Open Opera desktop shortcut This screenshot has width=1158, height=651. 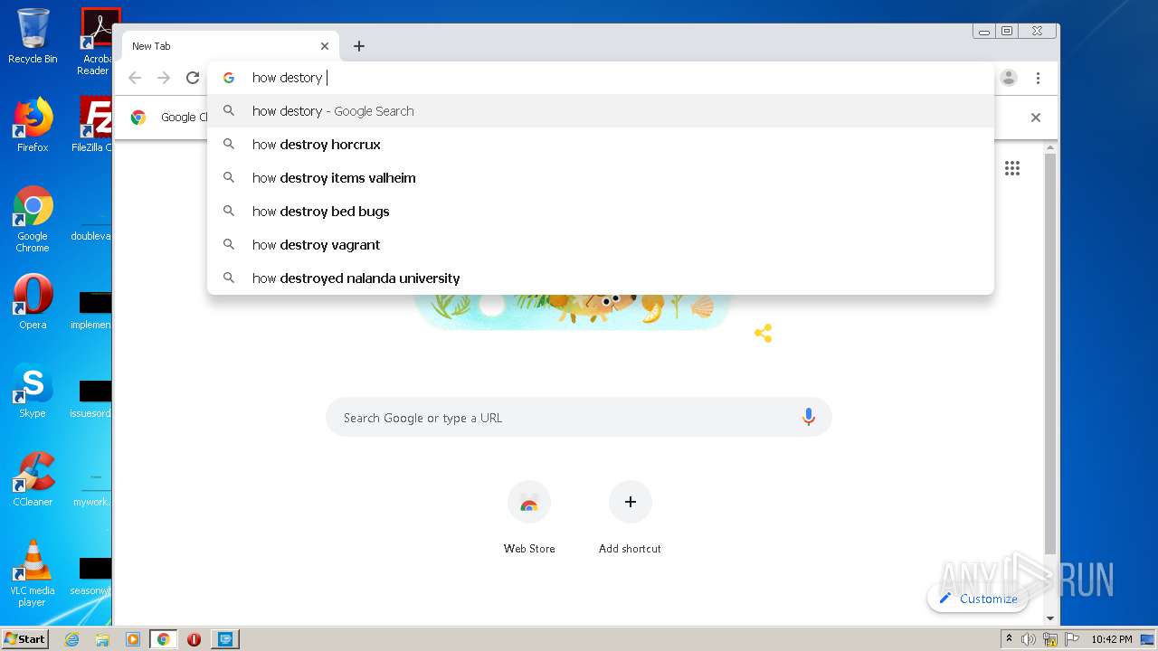pos(33,302)
